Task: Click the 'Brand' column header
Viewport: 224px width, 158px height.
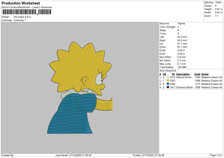Action: tap(205, 74)
